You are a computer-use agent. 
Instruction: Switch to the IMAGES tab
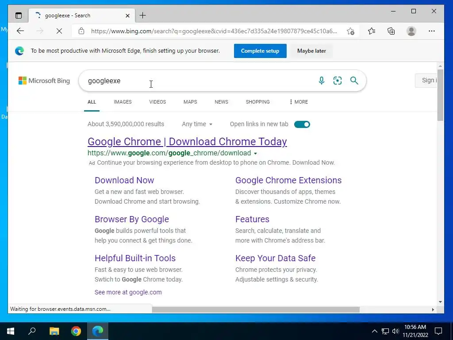(123, 102)
